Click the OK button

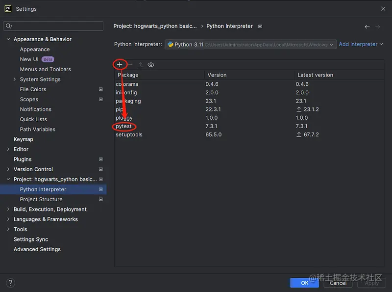pyautogui.click(x=304, y=283)
